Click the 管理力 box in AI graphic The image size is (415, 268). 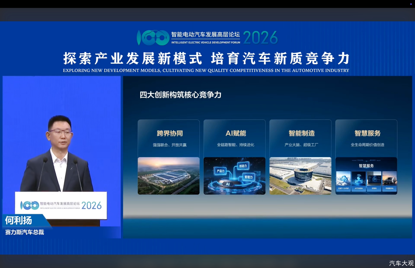pos(248,177)
